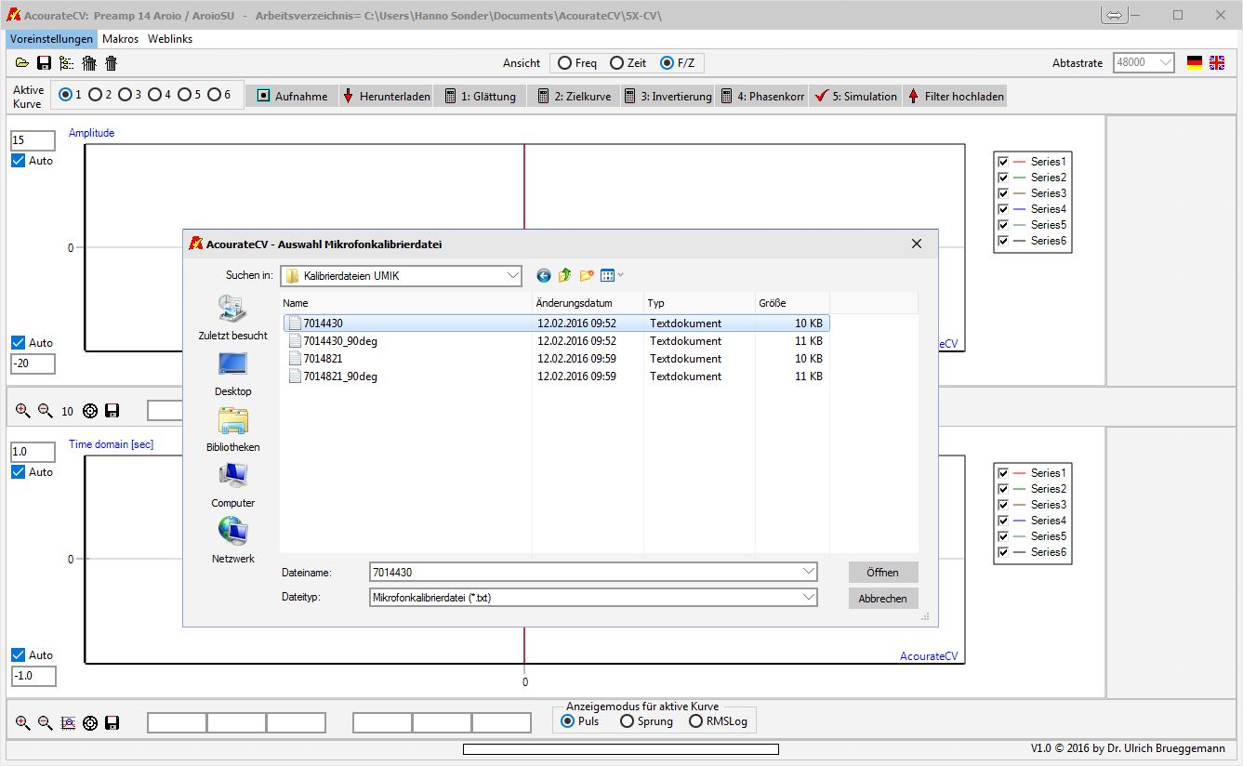This screenshot has height=766, width=1243.
Task: Go back in file dialog navigation
Action: tap(544, 275)
